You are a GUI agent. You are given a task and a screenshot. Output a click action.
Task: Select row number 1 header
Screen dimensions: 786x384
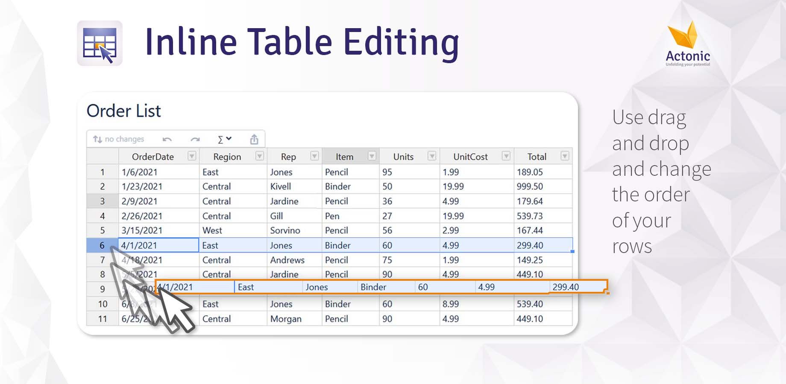(x=103, y=172)
